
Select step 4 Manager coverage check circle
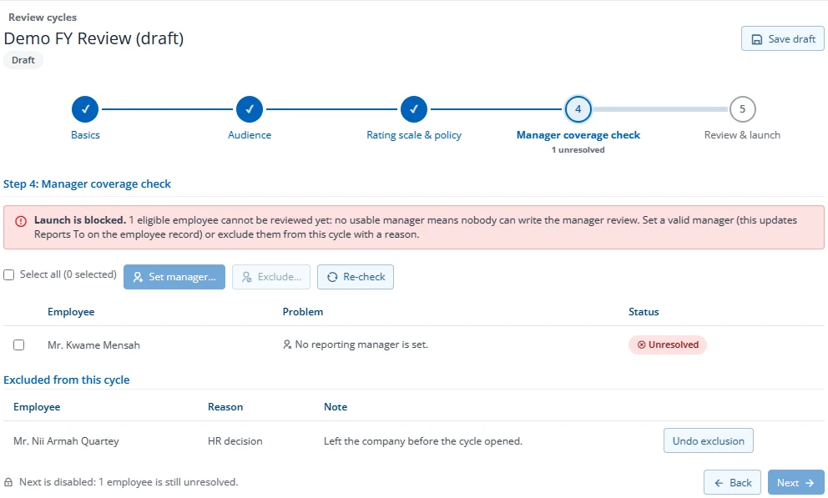pyautogui.click(x=578, y=109)
